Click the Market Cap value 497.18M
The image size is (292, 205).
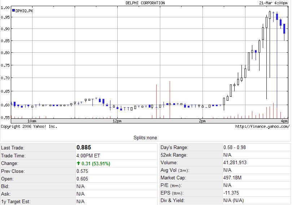(232, 178)
